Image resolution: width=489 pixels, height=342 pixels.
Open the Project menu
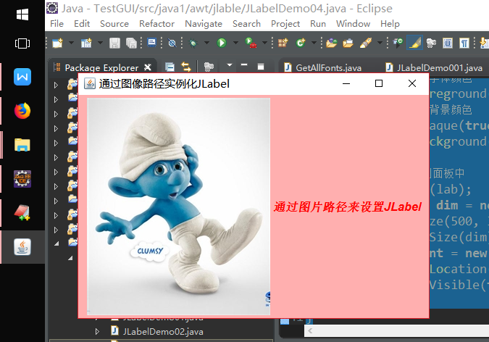[x=285, y=24]
